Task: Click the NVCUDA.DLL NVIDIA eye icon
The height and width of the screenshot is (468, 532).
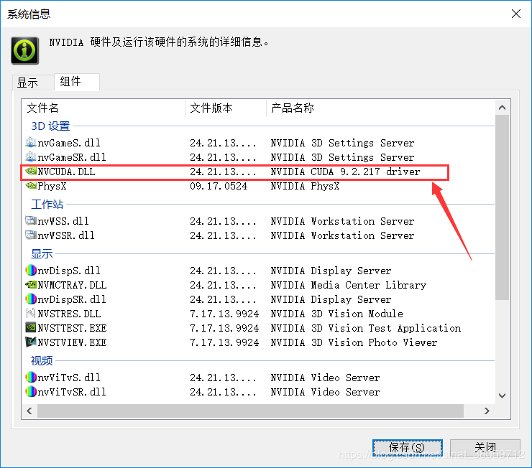Action: (x=31, y=172)
